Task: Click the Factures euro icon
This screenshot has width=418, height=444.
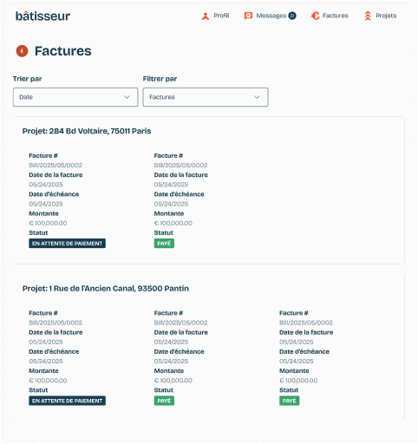Action: point(315,16)
